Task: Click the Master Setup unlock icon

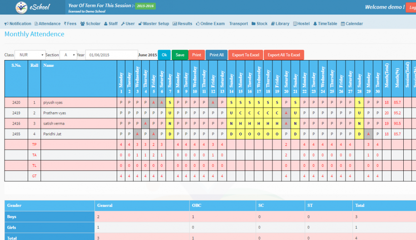Action: [140, 24]
